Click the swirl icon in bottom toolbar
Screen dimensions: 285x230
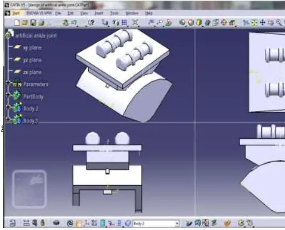[70, 223]
